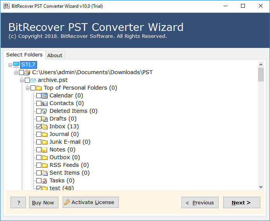Proceed with the Next button
The image size is (270, 221).
pyautogui.click(x=242, y=202)
